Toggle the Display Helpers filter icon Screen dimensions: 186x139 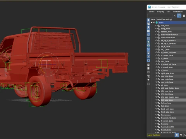(148, 35)
